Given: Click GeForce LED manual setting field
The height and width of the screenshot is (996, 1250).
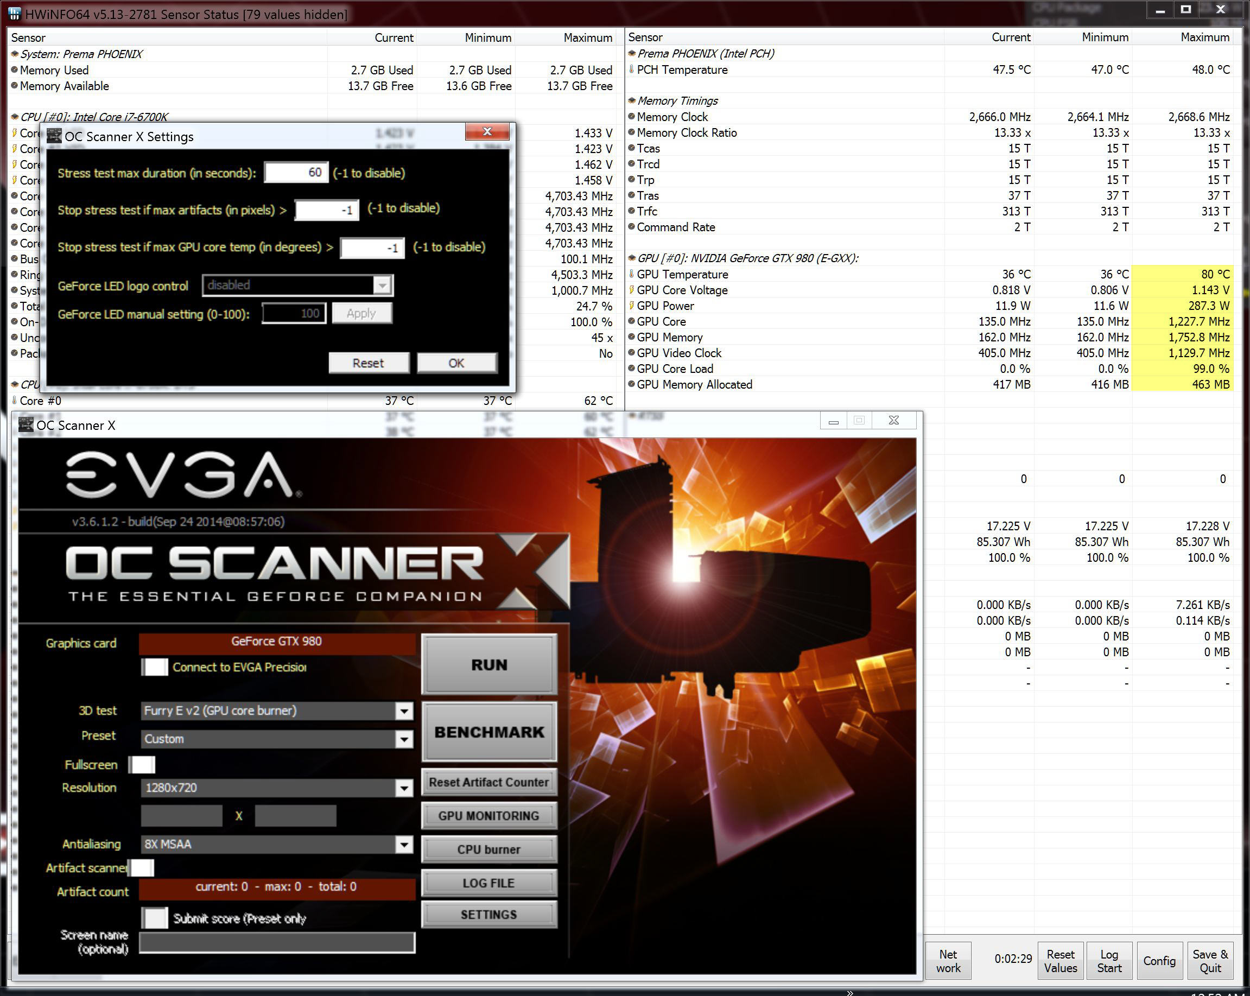Looking at the screenshot, I should pyautogui.click(x=294, y=313).
